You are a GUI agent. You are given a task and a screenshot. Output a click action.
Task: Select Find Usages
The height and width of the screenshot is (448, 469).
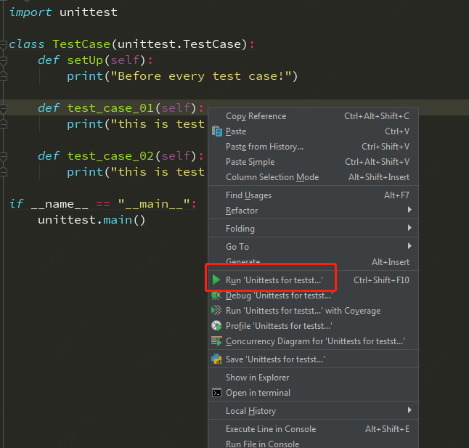pyautogui.click(x=313, y=195)
